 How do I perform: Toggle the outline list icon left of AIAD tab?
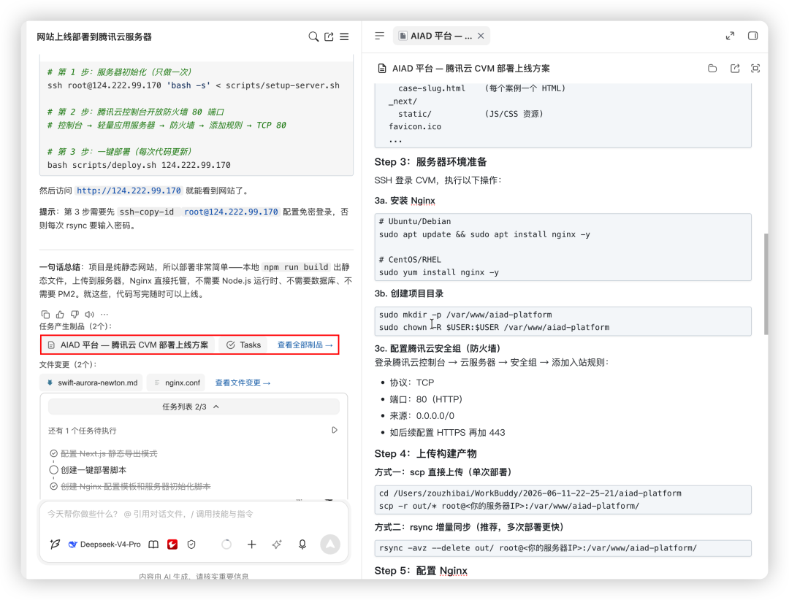[379, 36]
